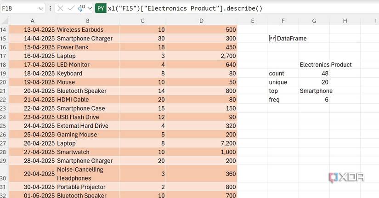The height and width of the screenshot is (198, 379).
Task: Open the Python output type dropdown arrow
Action: click(x=90, y=8)
